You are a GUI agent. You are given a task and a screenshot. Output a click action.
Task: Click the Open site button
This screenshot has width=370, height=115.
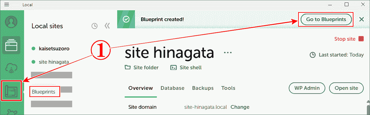click(x=346, y=88)
